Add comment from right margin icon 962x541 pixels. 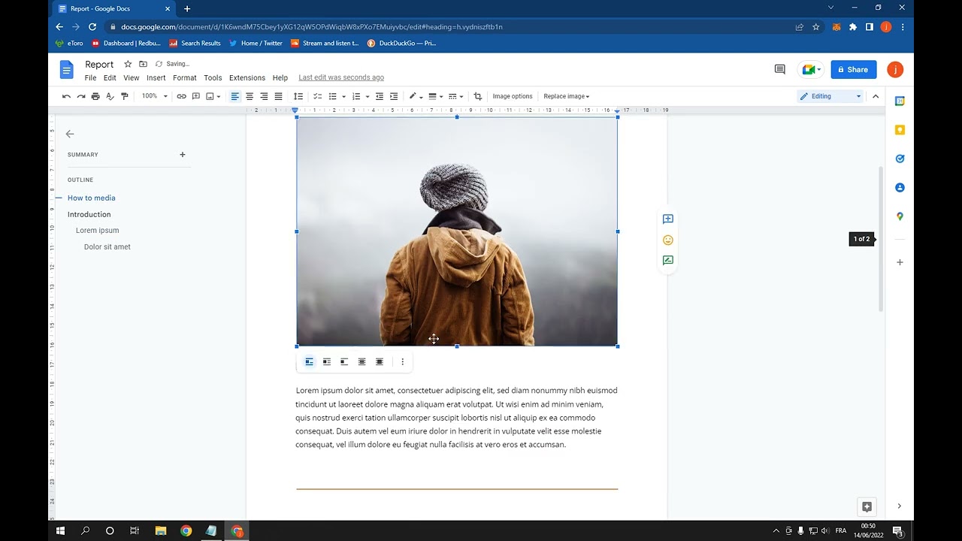click(x=668, y=219)
